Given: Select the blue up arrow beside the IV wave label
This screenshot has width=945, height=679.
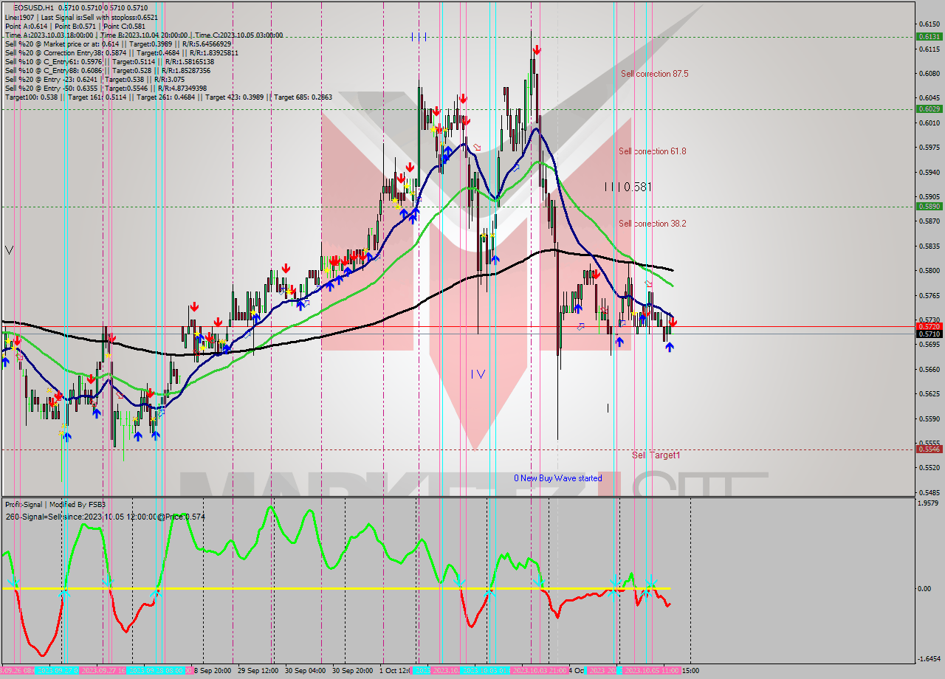Looking at the screenshot, I should click(x=496, y=260).
